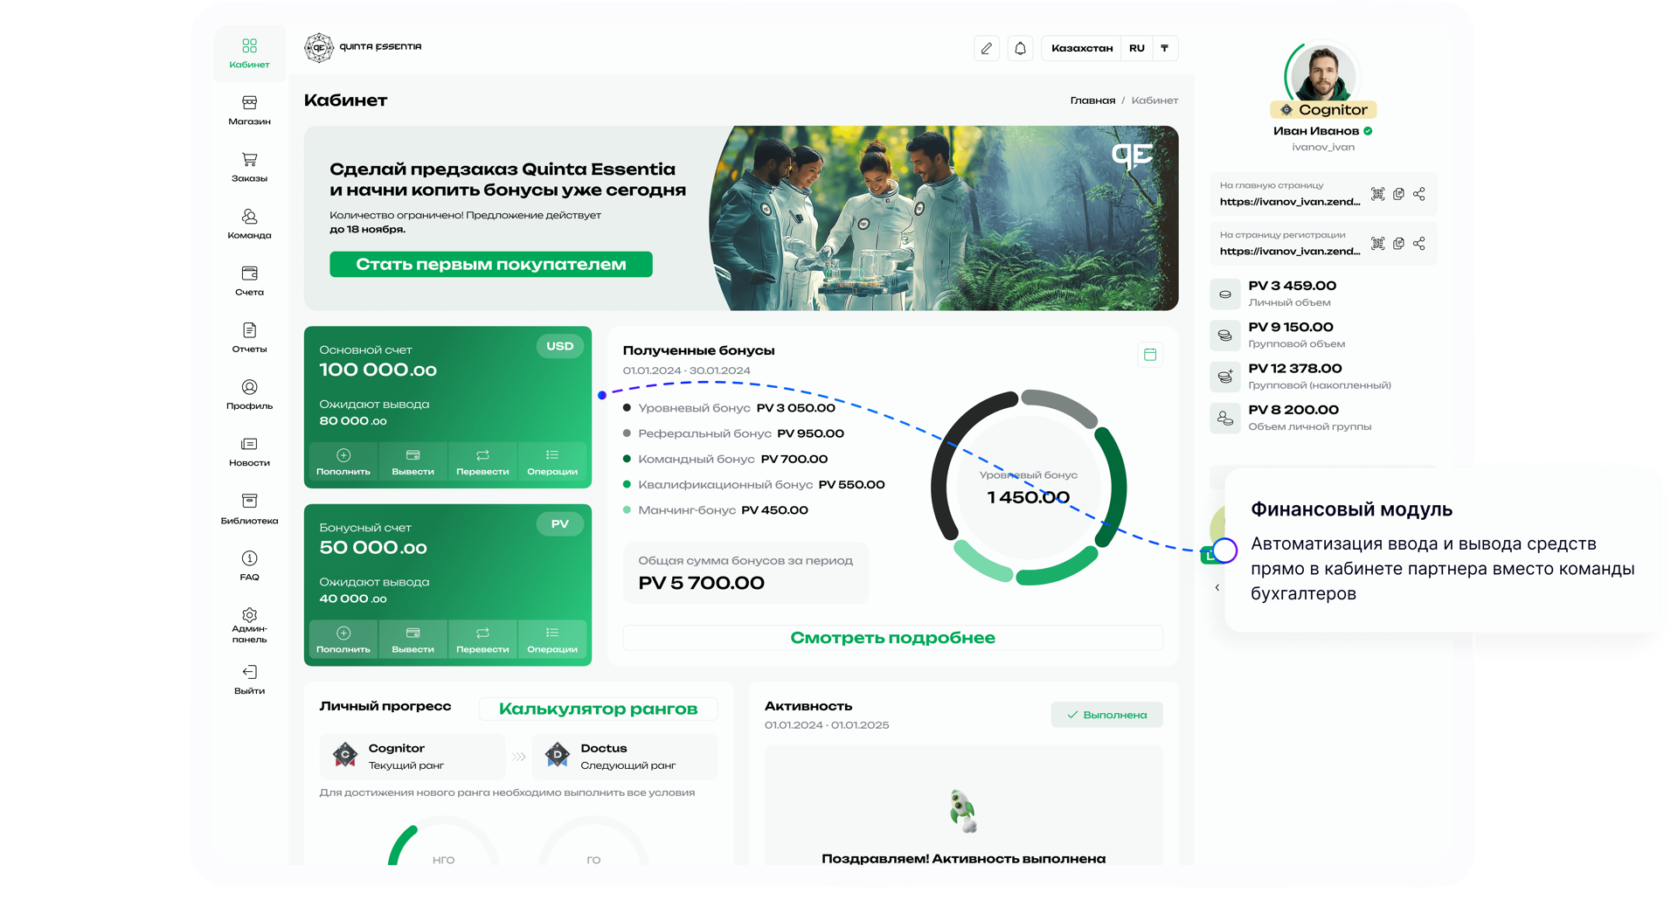Viewport: 1678px width, 900px height.
Task: Collapse right panel with the chevron arrow
Action: pyautogui.click(x=1217, y=587)
